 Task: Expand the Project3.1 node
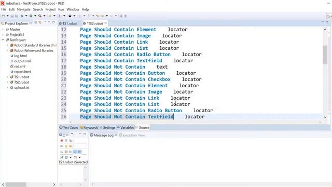(3, 35)
